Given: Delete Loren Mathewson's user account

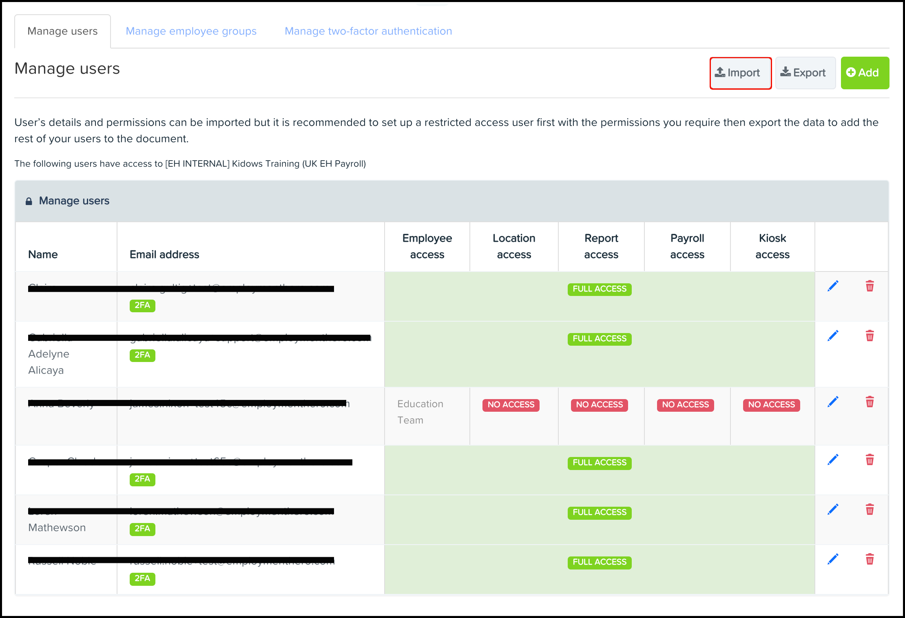Looking at the screenshot, I should pos(870,509).
